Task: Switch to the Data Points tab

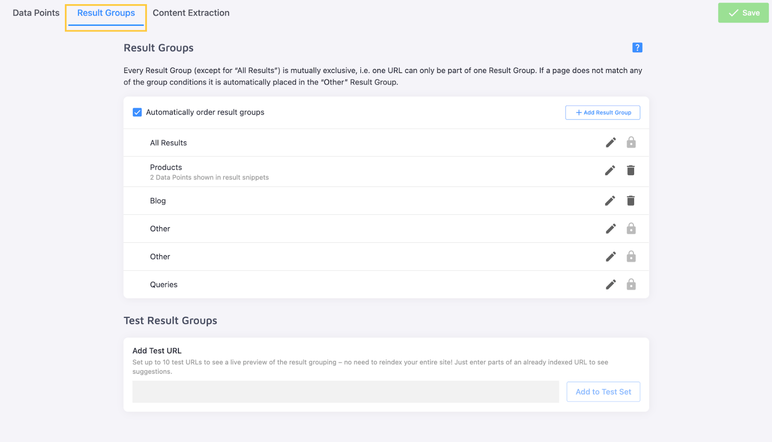Action: [36, 13]
